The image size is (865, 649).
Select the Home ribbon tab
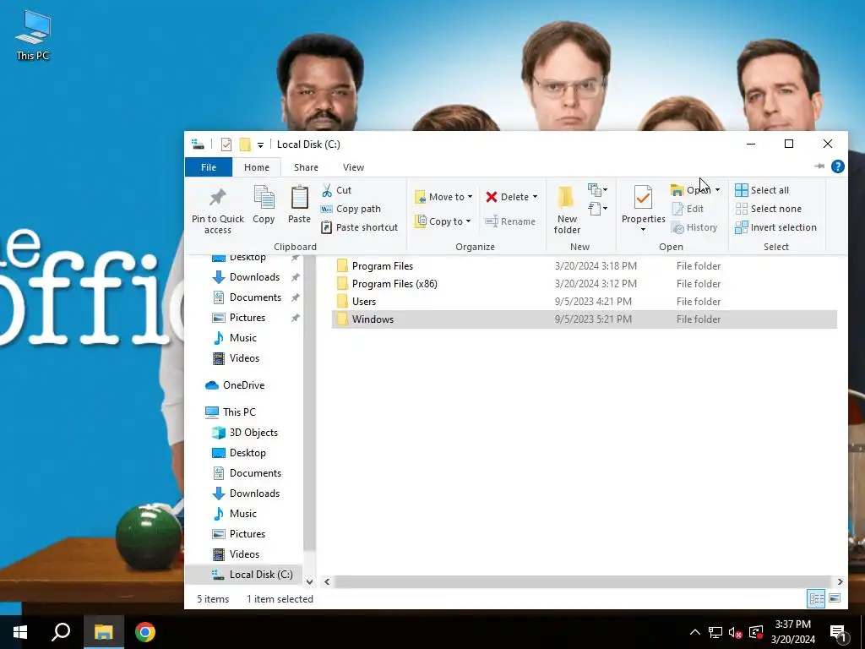257,167
